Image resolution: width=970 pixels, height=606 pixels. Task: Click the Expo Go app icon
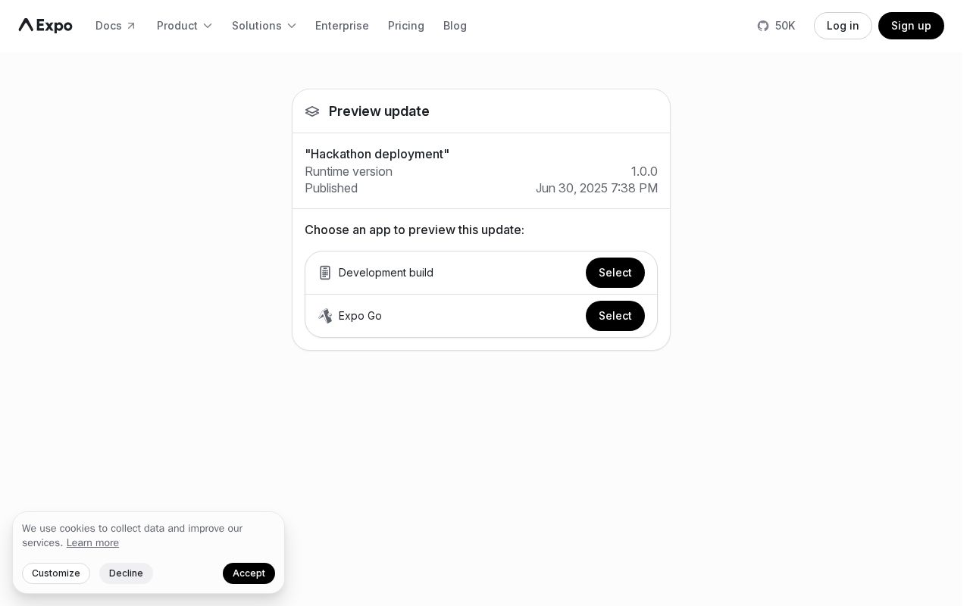click(x=325, y=316)
